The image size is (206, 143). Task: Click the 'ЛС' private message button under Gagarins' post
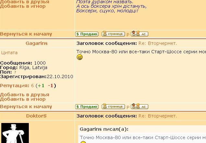pos(140,107)
